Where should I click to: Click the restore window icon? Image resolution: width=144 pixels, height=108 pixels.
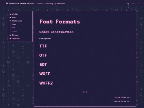tap(135, 3)
